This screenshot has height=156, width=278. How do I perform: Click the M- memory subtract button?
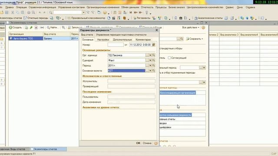pos(140,13)
